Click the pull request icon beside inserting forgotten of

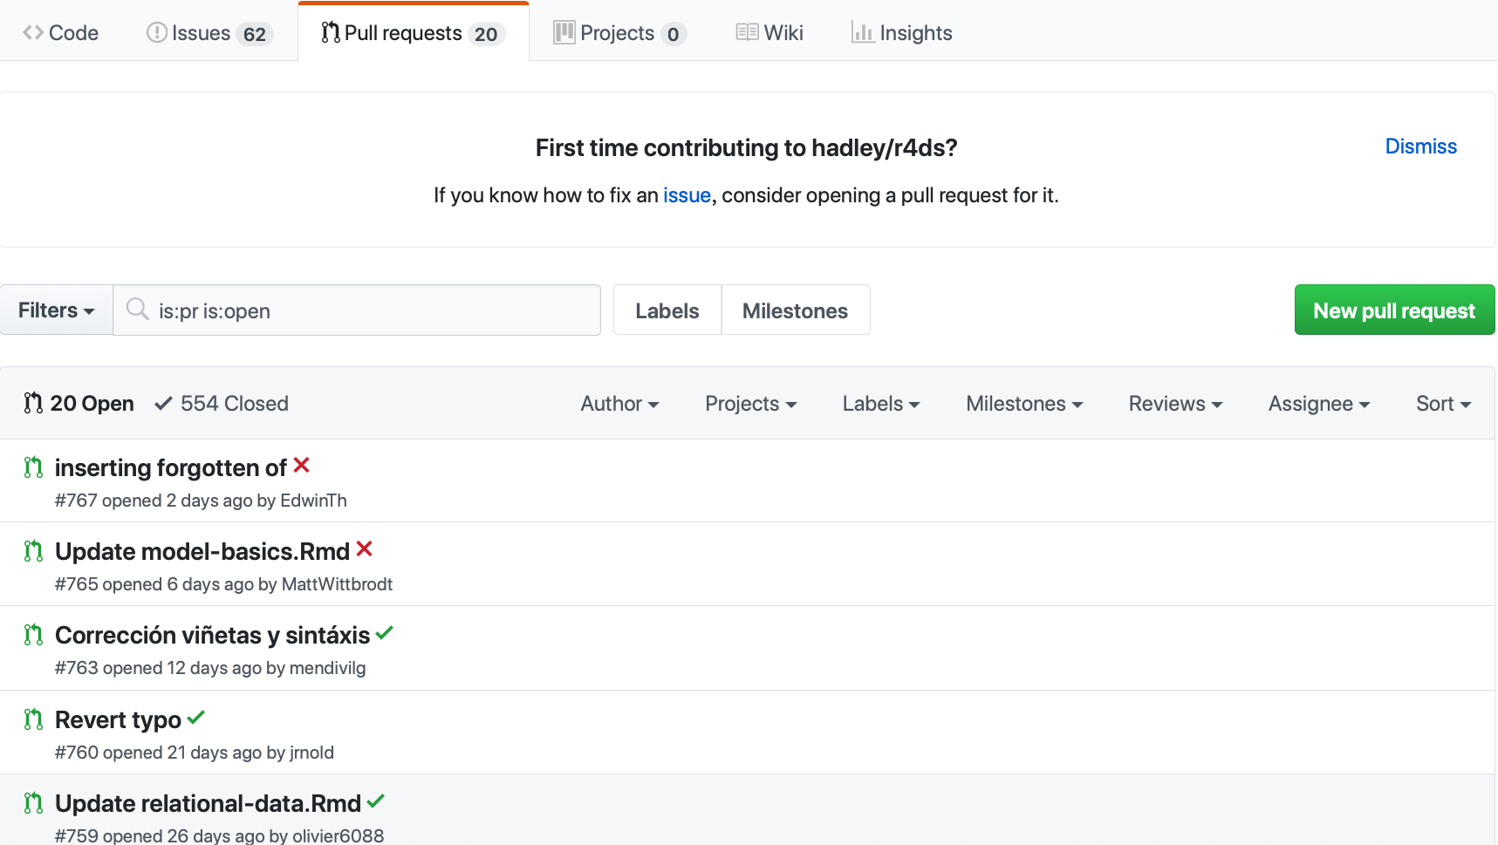(33, 468)
